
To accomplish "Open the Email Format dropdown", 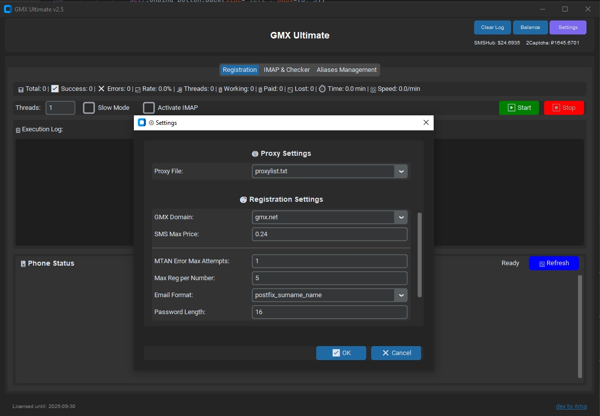I will coord(401,295).
